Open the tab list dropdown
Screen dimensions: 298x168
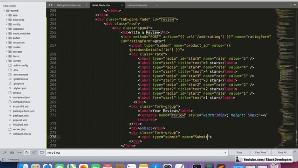[295, 5]
